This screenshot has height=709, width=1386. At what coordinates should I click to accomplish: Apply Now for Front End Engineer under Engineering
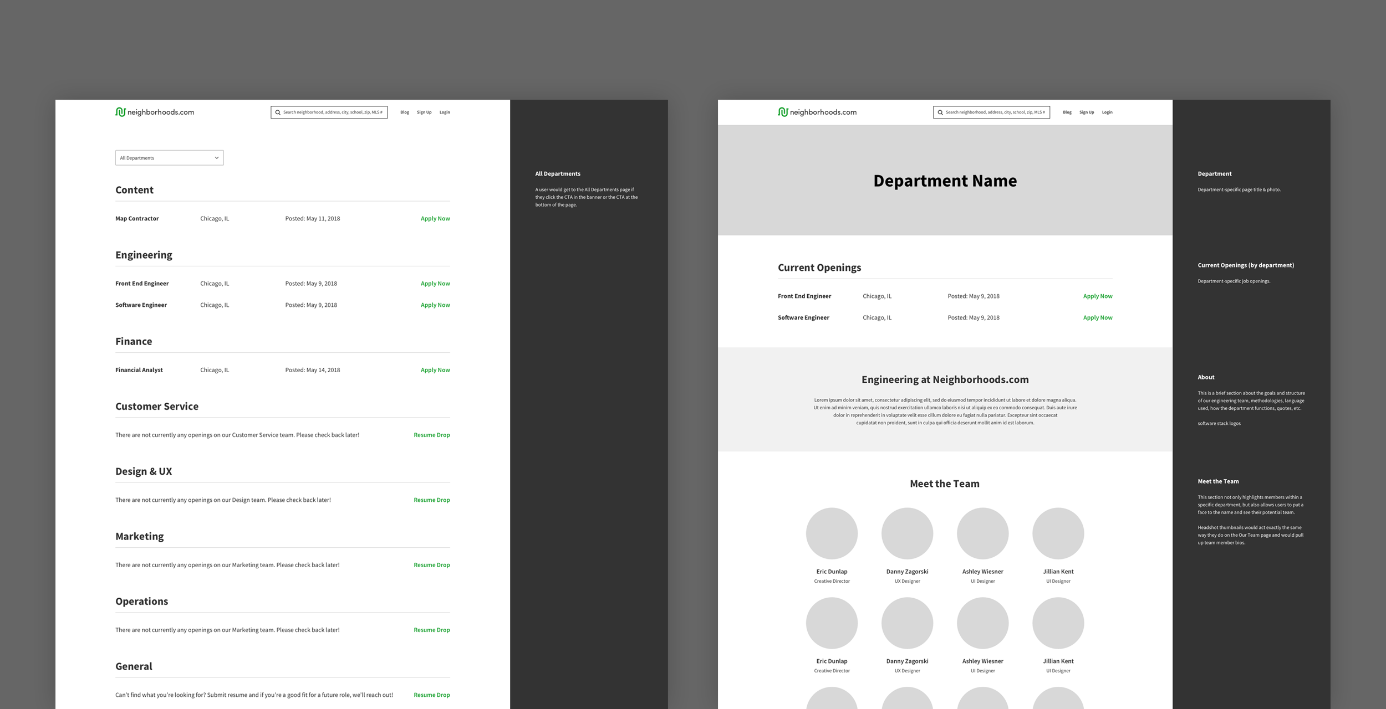point(435,284)
